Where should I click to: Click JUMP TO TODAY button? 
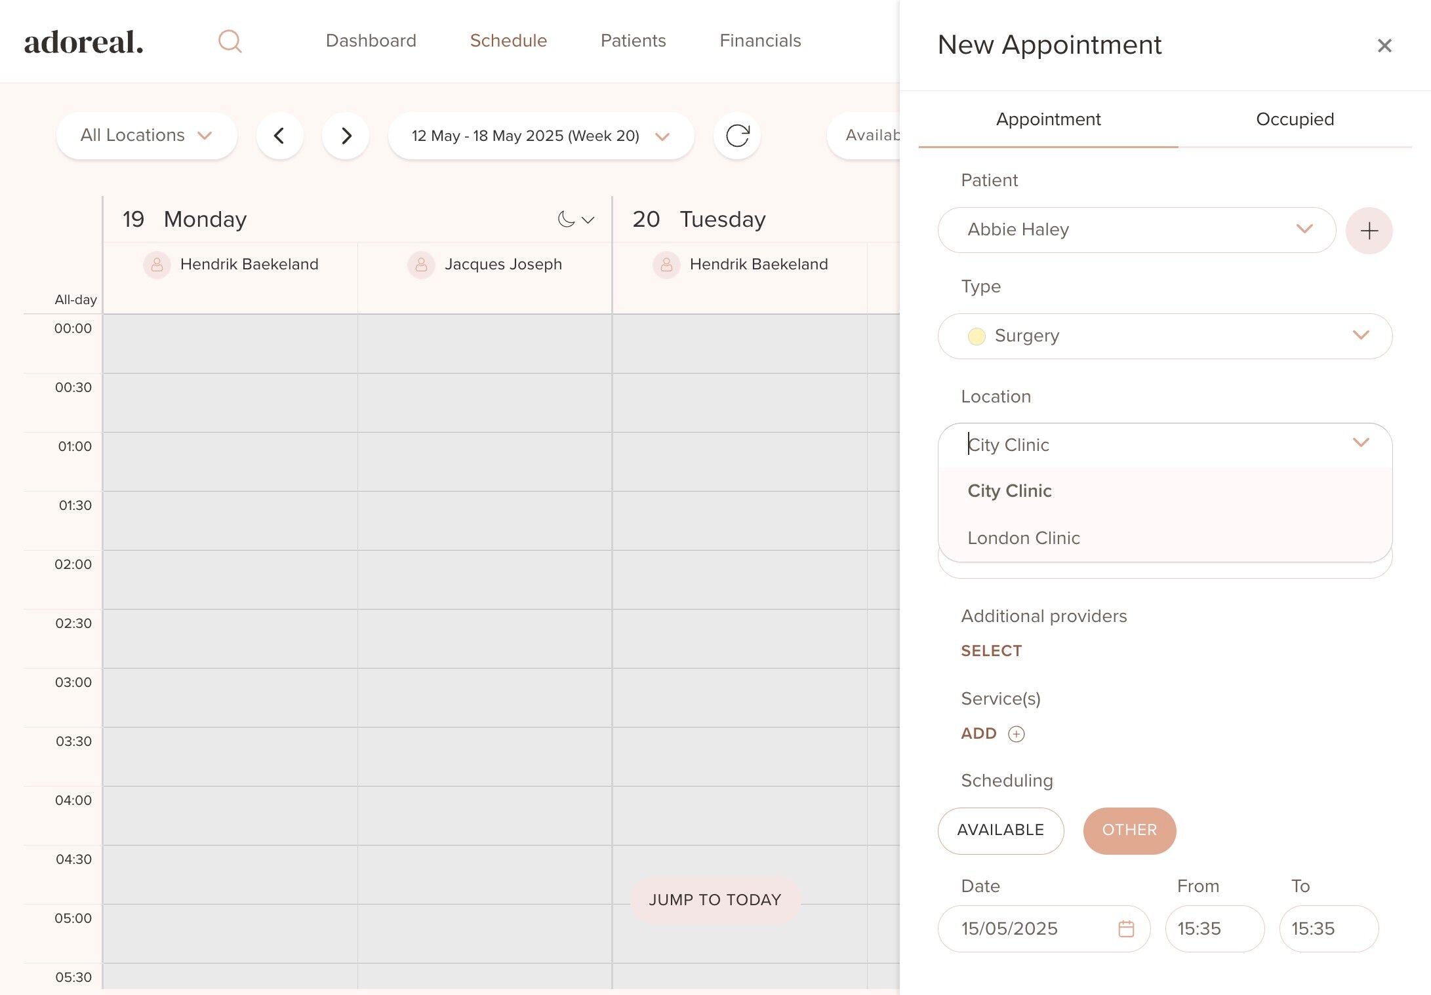(x=715, y=900)
